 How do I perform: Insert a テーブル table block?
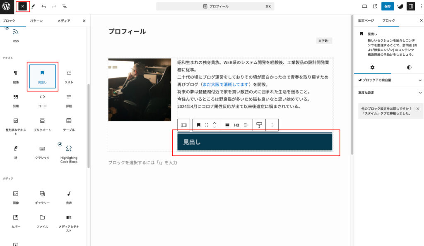(69, 124)
